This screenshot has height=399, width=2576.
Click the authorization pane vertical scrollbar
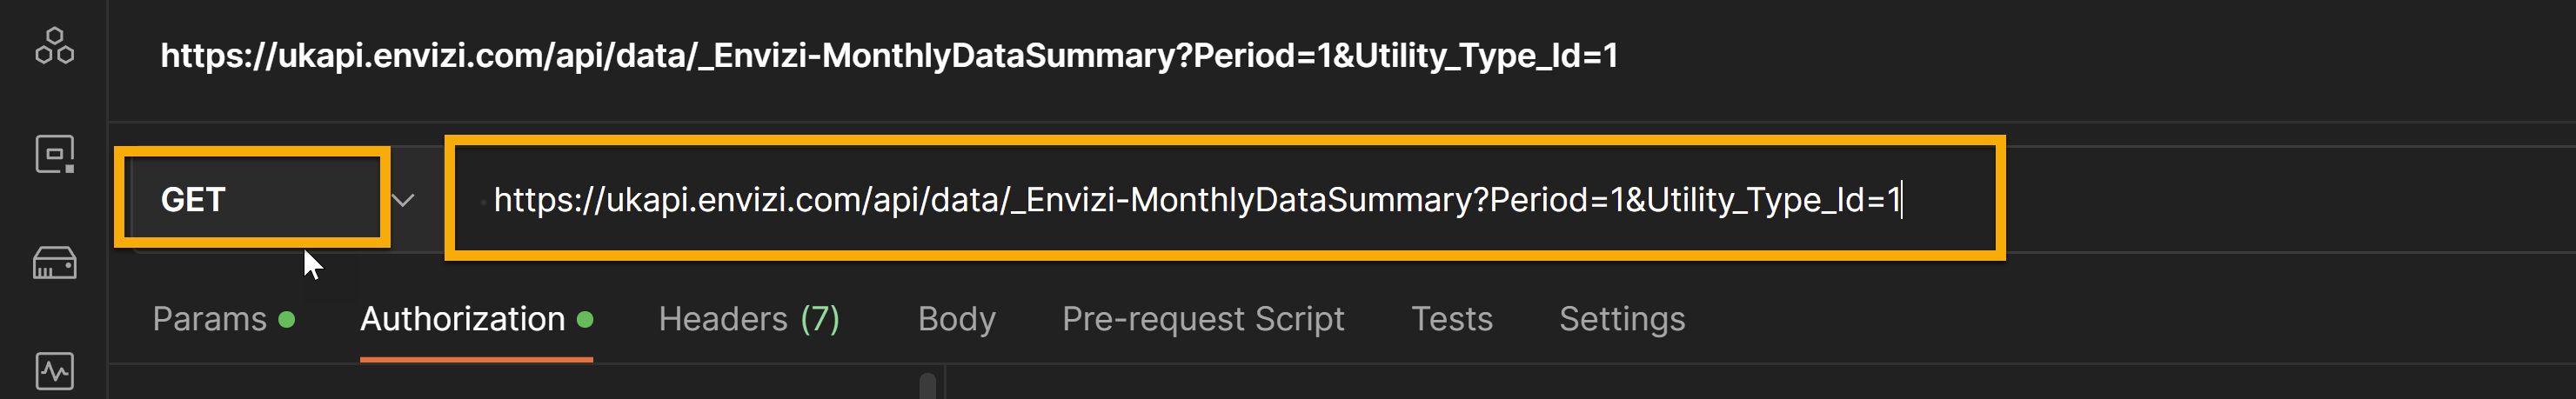(927, 386)
